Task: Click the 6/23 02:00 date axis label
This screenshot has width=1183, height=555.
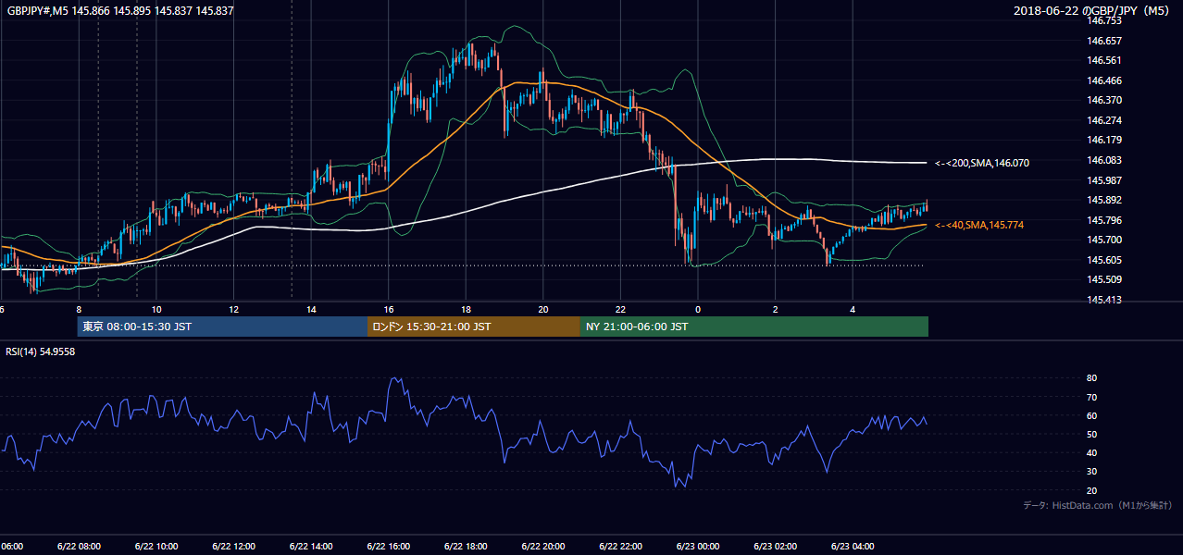Action: click(x=776, y=546)
